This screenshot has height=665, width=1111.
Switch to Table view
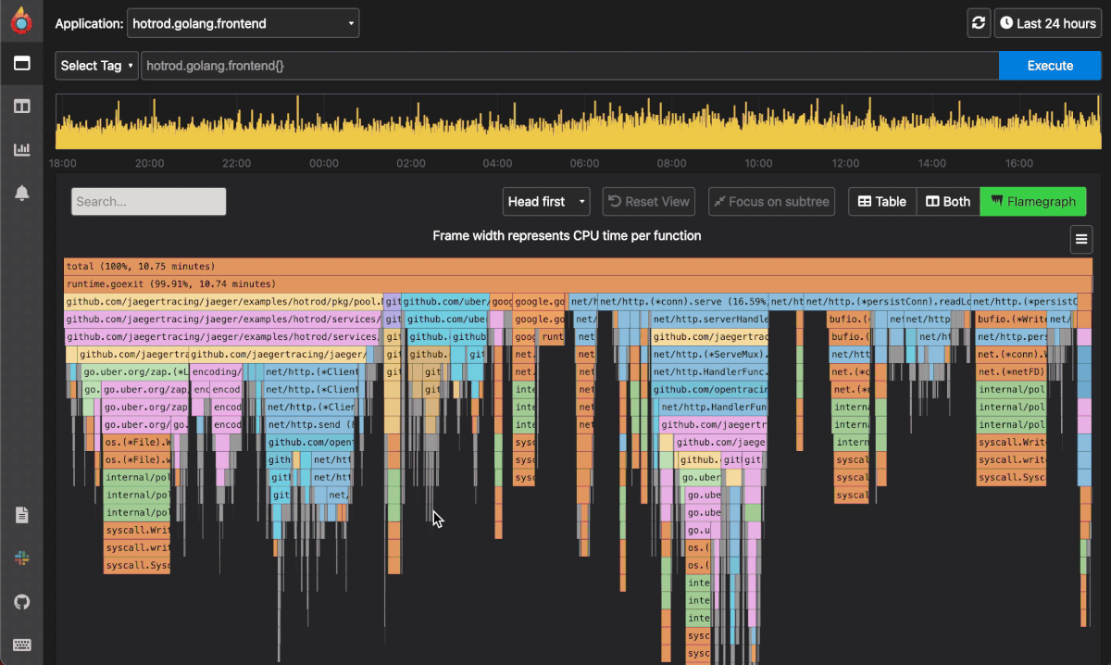tap(881, 201)
